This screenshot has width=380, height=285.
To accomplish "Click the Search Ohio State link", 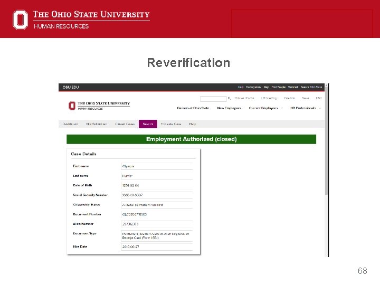I will pyautogui.click(x=311, y=87).
